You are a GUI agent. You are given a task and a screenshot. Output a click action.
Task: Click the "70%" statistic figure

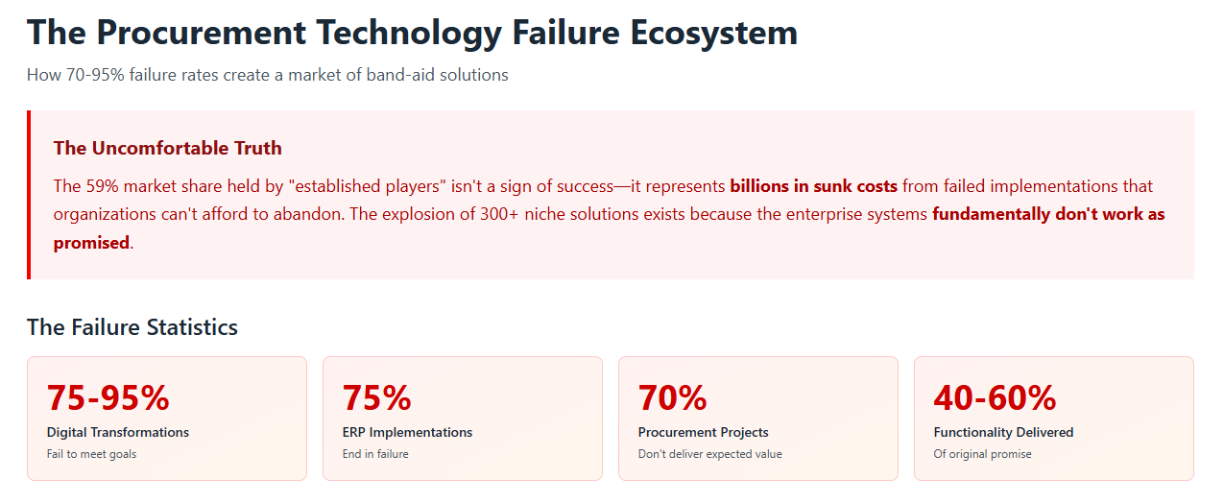tap(673, 396)
